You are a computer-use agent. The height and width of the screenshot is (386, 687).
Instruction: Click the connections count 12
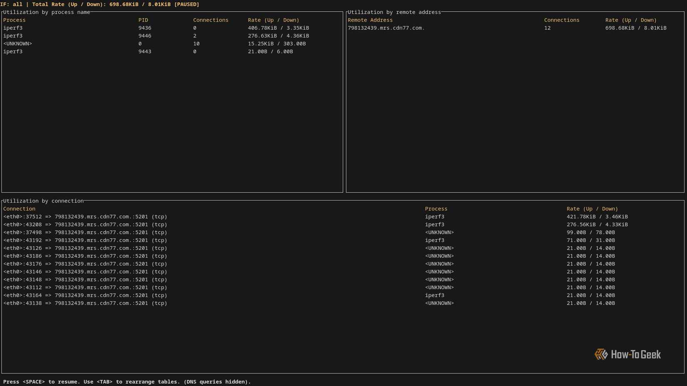pos(547,28)
